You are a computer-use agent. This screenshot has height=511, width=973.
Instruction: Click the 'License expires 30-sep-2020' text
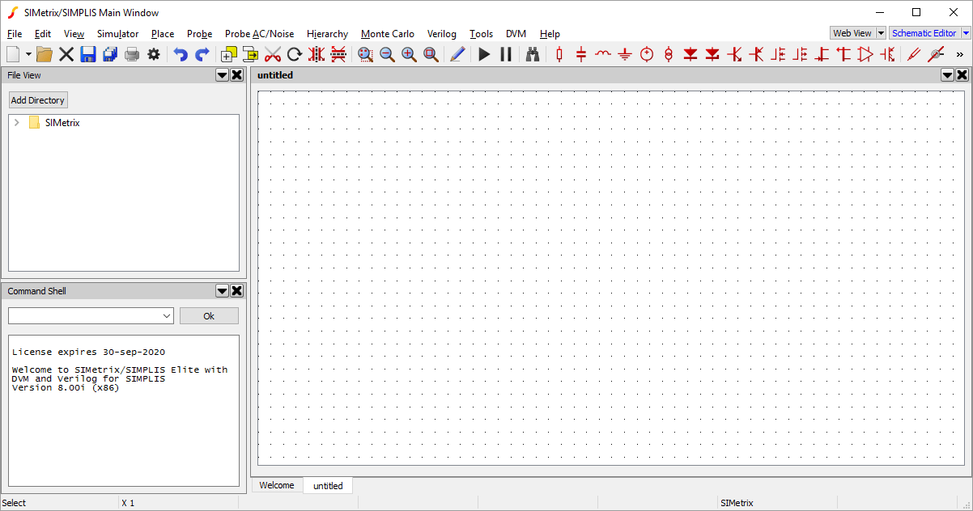click(x=88, y=353)
